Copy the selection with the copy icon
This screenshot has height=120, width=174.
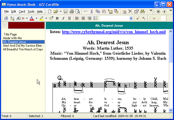pos(98,11)
